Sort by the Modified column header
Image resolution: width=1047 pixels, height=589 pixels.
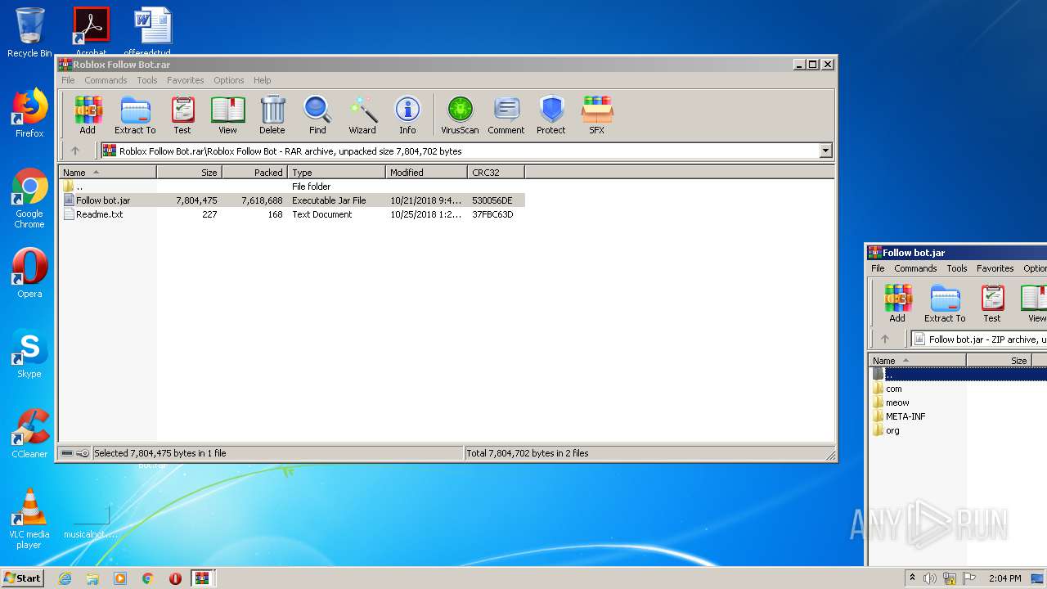click(426, 173)
